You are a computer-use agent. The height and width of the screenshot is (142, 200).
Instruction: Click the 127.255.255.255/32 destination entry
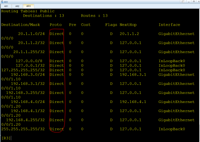tap(23, 70)
